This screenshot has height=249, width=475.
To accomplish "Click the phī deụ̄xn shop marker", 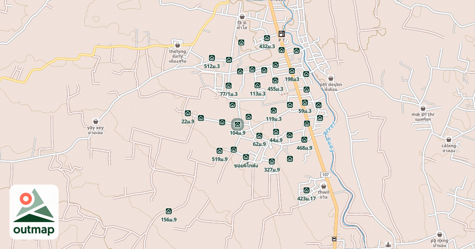I will [331, 78].
